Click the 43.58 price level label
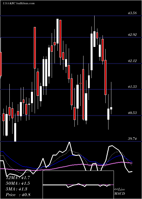 [132, 13]
